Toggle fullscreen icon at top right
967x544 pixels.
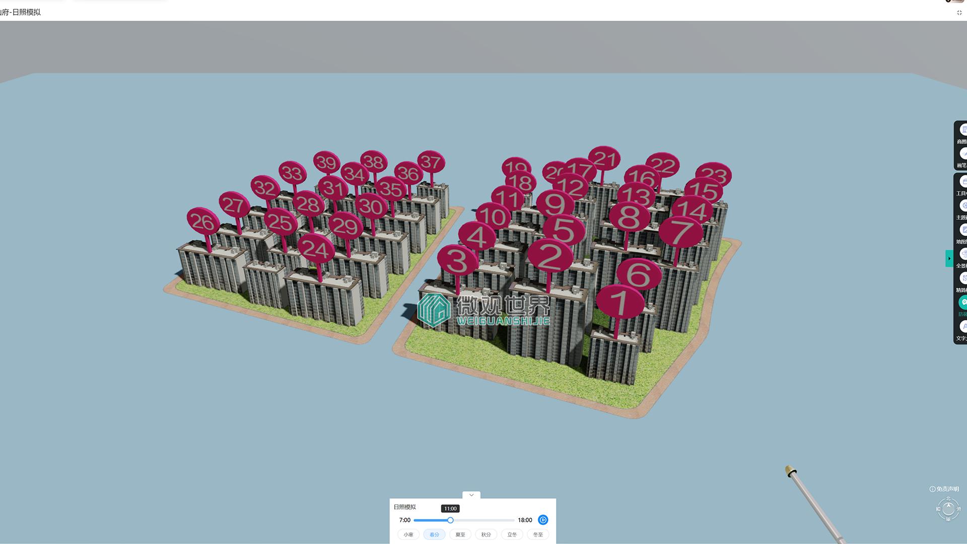pos(959,13)
